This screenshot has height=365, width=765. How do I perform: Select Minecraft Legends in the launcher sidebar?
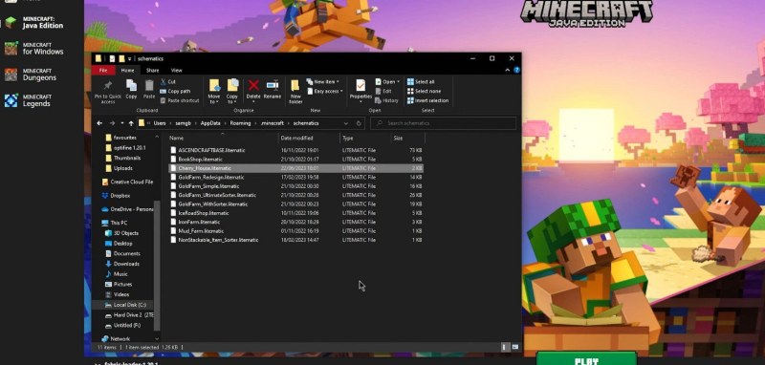(x=29, y=100)
